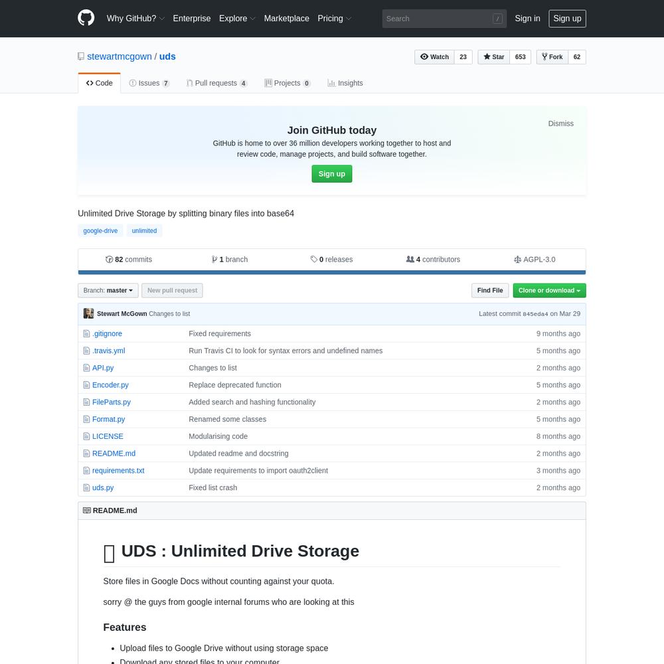The height and width of the screenshot is (664, 664).
Task: Focus the Search input field
Action: 444,19
